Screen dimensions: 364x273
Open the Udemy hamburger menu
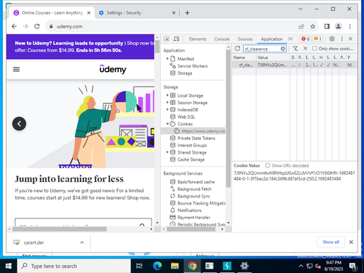click(x=16, y=69)
